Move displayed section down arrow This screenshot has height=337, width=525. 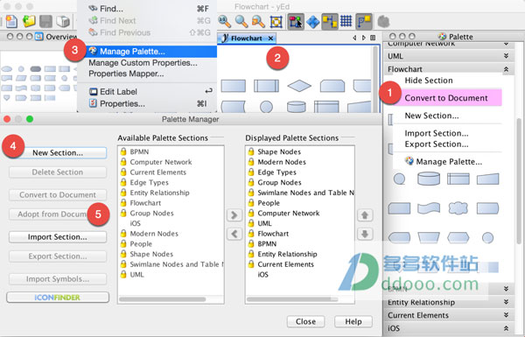pos(365,234)
